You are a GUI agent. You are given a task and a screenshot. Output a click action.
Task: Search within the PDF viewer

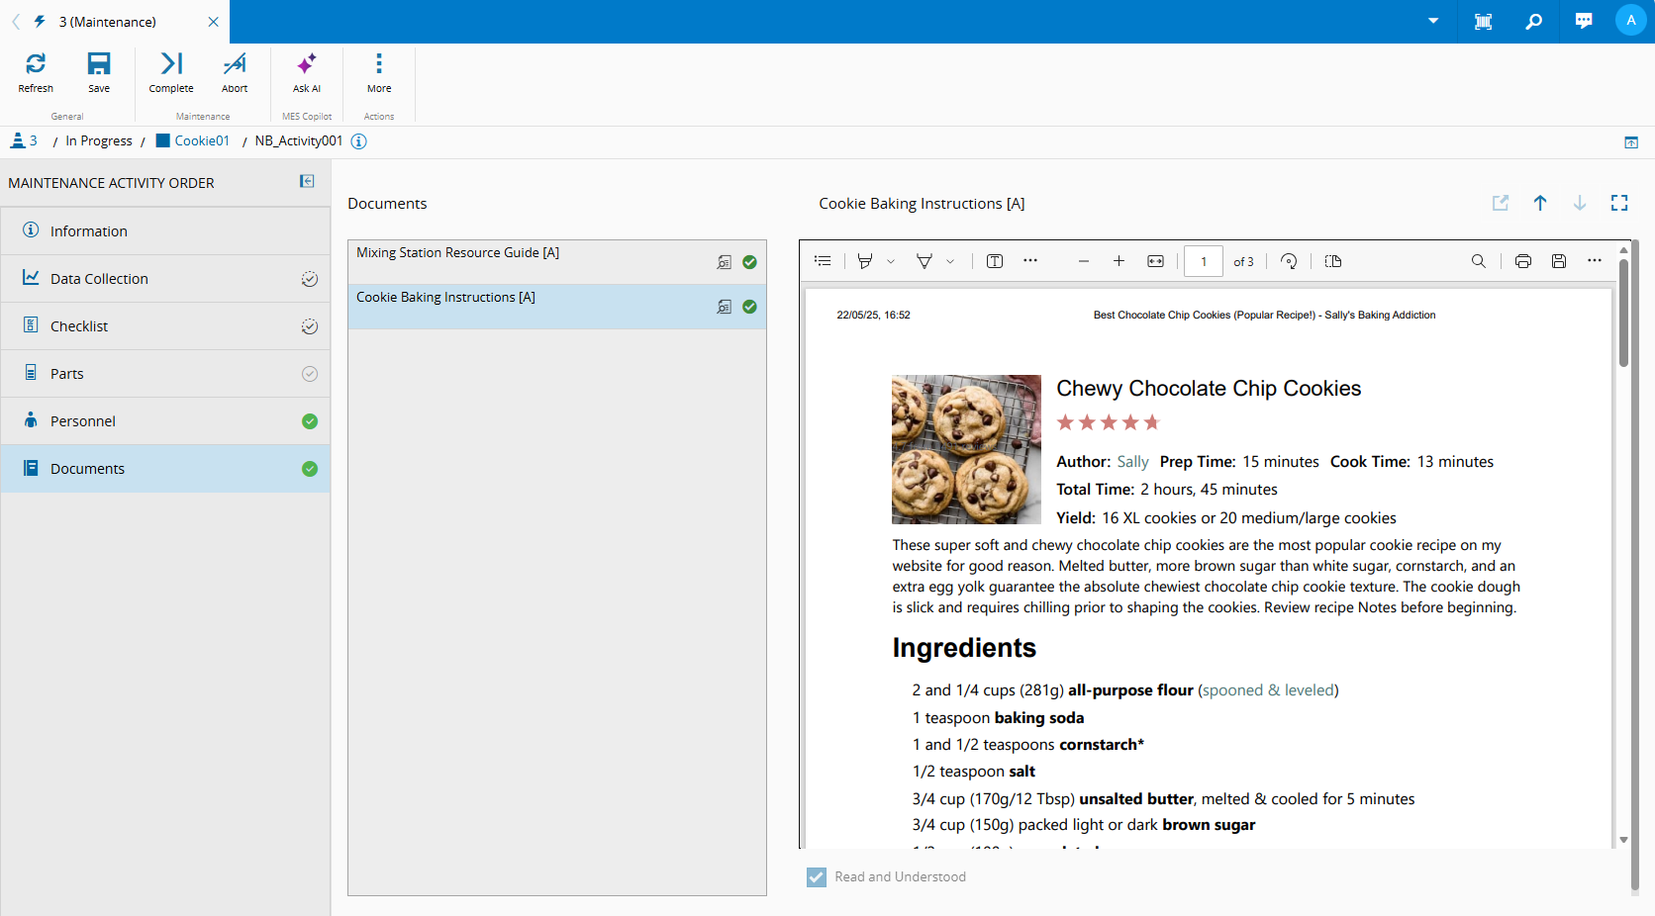click(x=1479, y=261)
